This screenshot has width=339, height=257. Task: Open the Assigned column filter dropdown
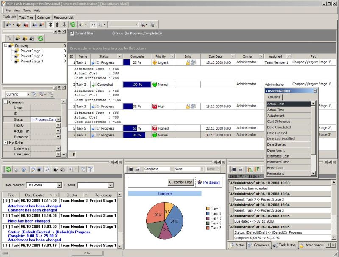289,56
